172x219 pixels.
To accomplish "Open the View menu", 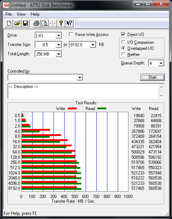I will tap(21, 14).
